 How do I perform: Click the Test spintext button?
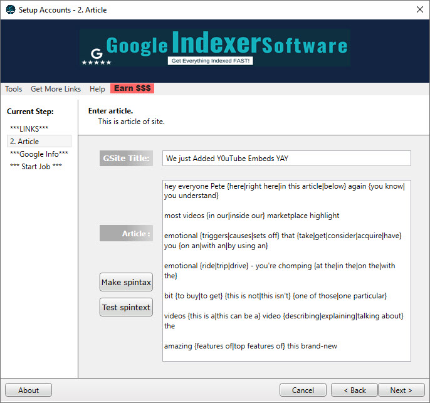[x=126, y=307]
